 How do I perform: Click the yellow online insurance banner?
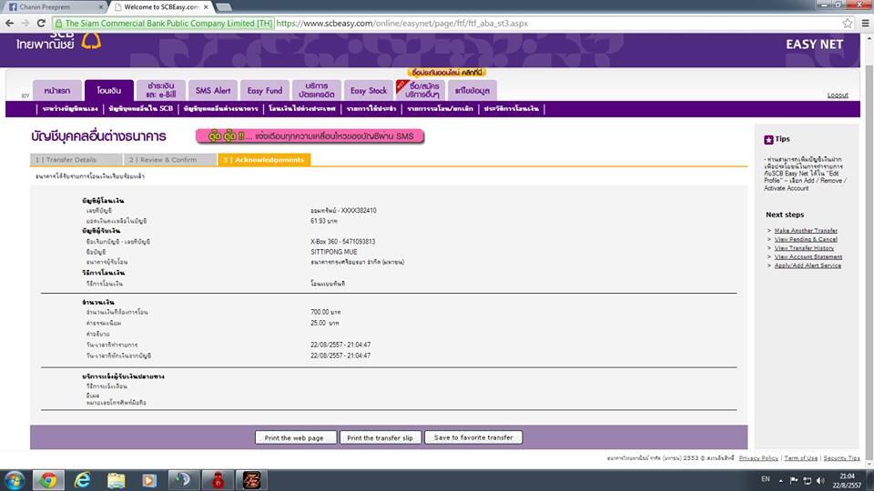[x=446, y=73]
